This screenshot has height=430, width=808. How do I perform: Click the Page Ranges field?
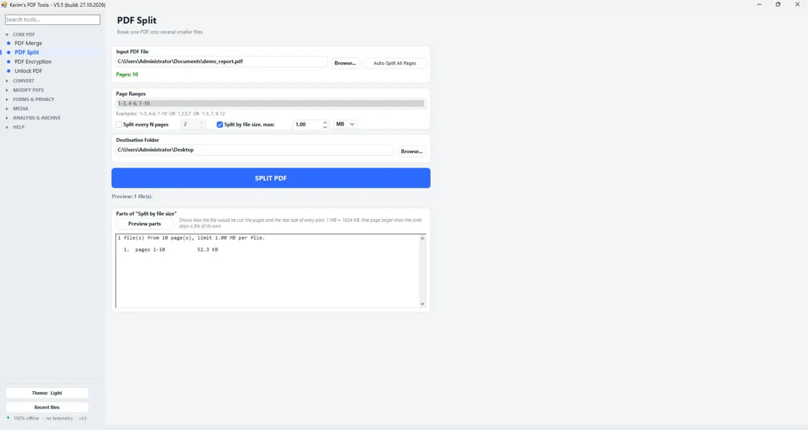click(271, 104)
